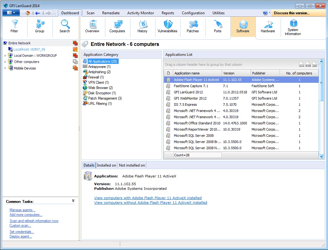This screenshot has height=250, width=328.
Task: Export applications list to HTML
Action: pos(315,64)
